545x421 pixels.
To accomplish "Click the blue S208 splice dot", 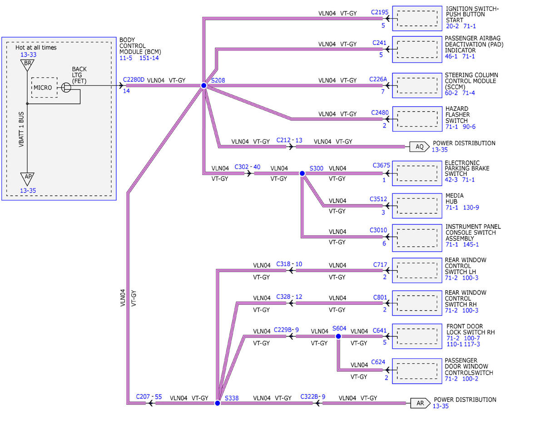I will [204, 85].
